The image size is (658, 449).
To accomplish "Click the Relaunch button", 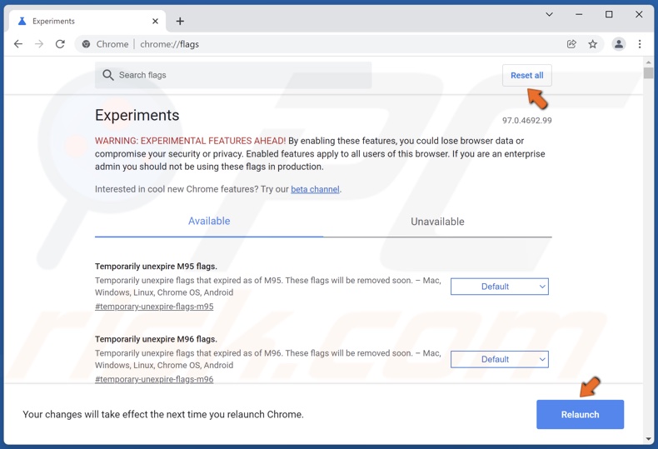I will (580, 415).
